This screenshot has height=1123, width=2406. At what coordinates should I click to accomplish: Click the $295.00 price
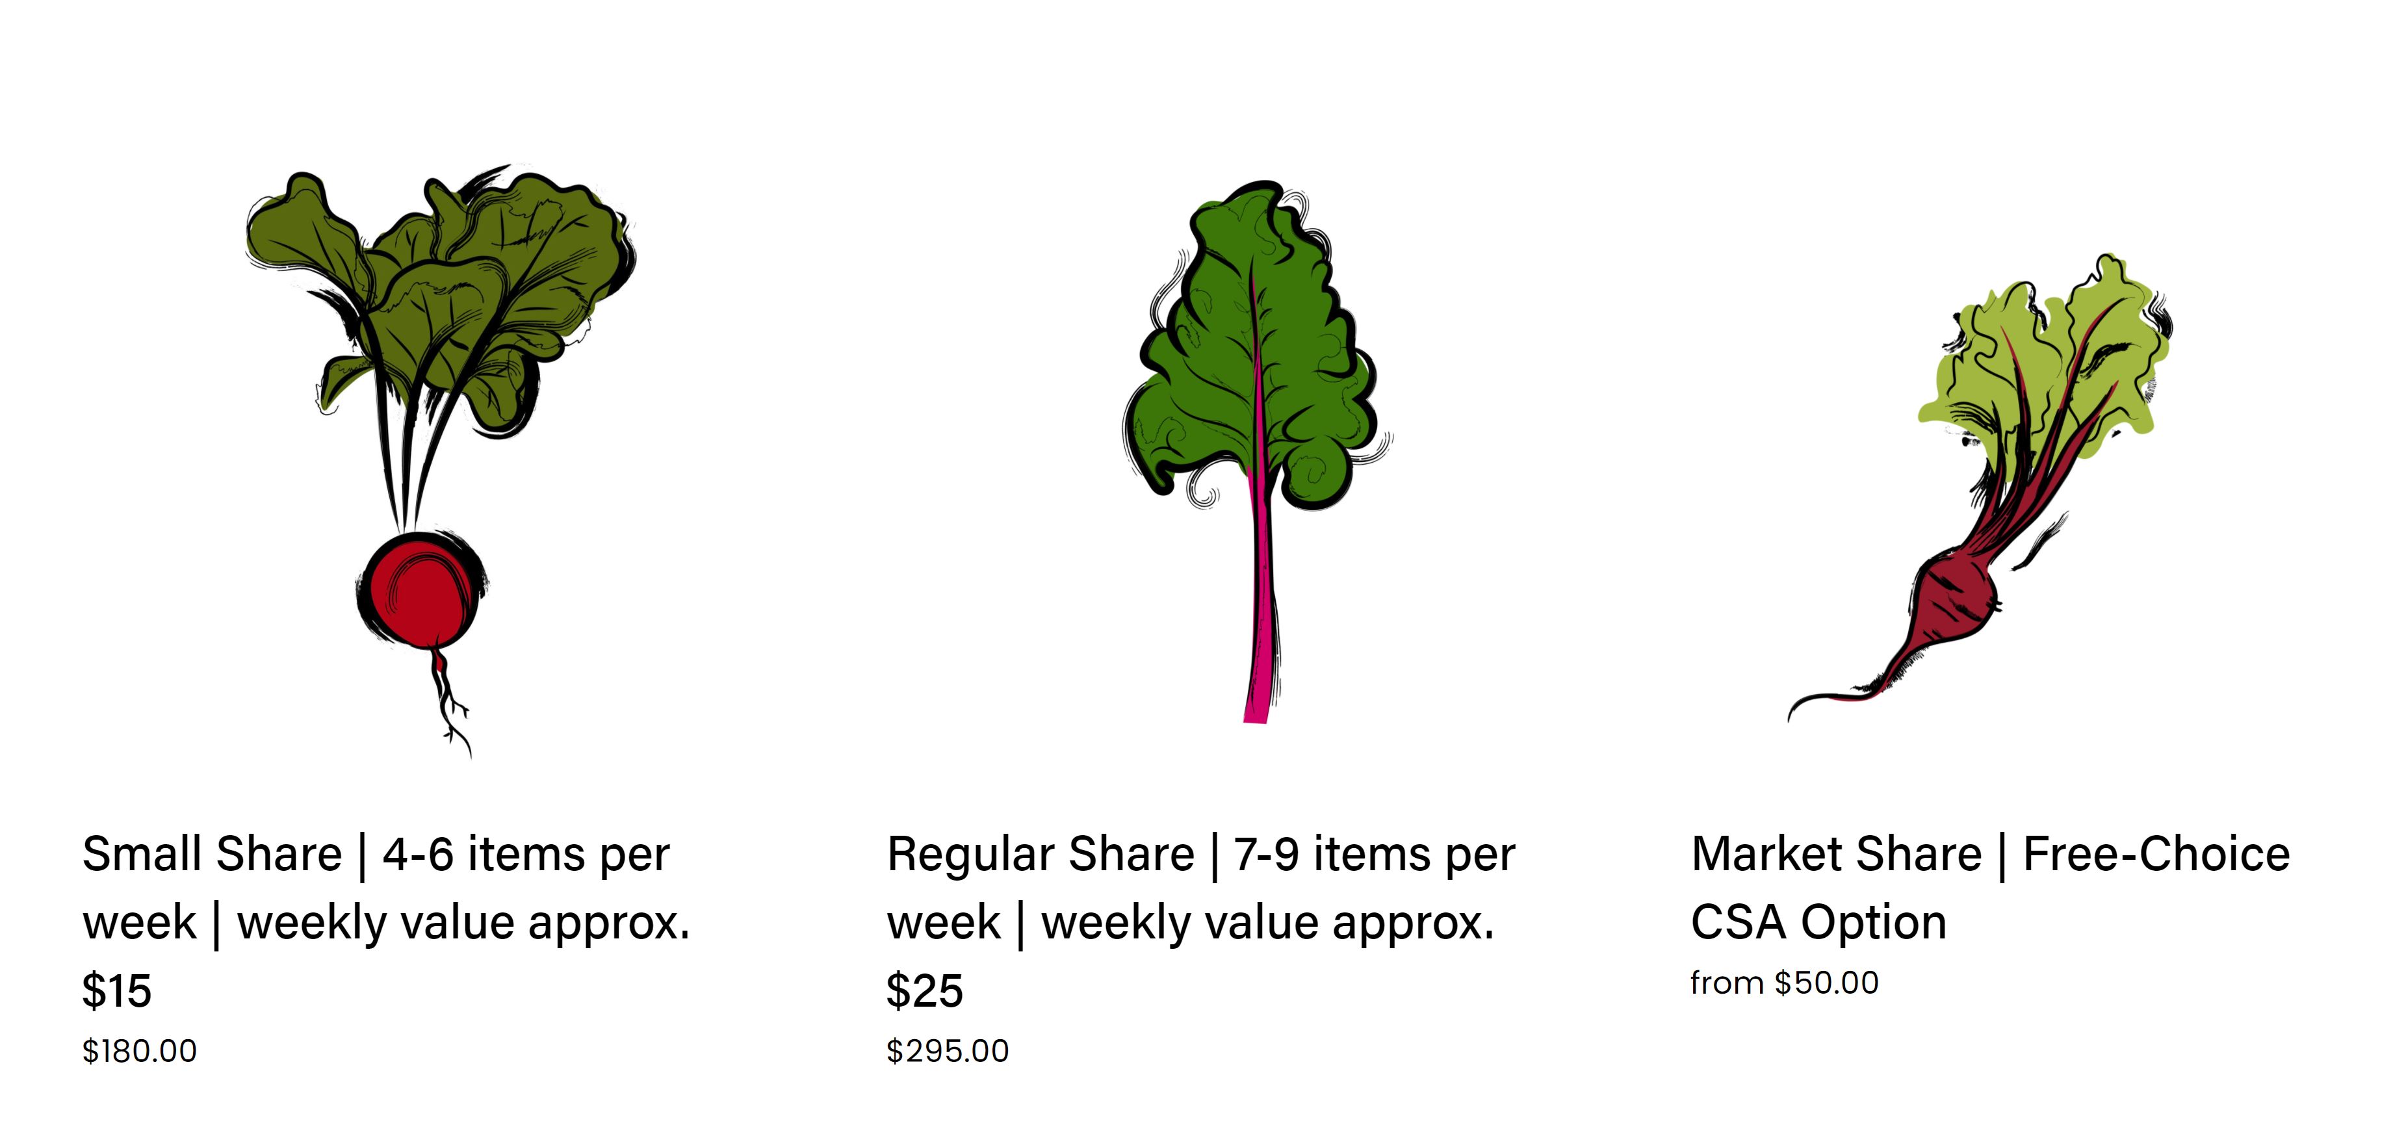tap(947, 1051)
